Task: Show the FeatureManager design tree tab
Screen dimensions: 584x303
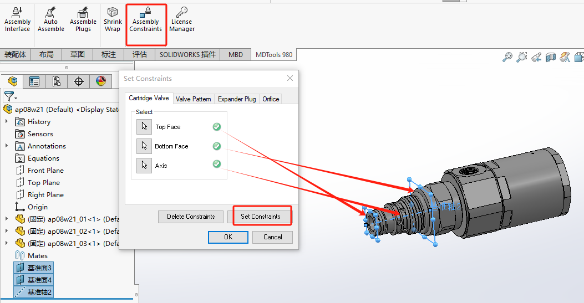Action: (x=12, y=81)
